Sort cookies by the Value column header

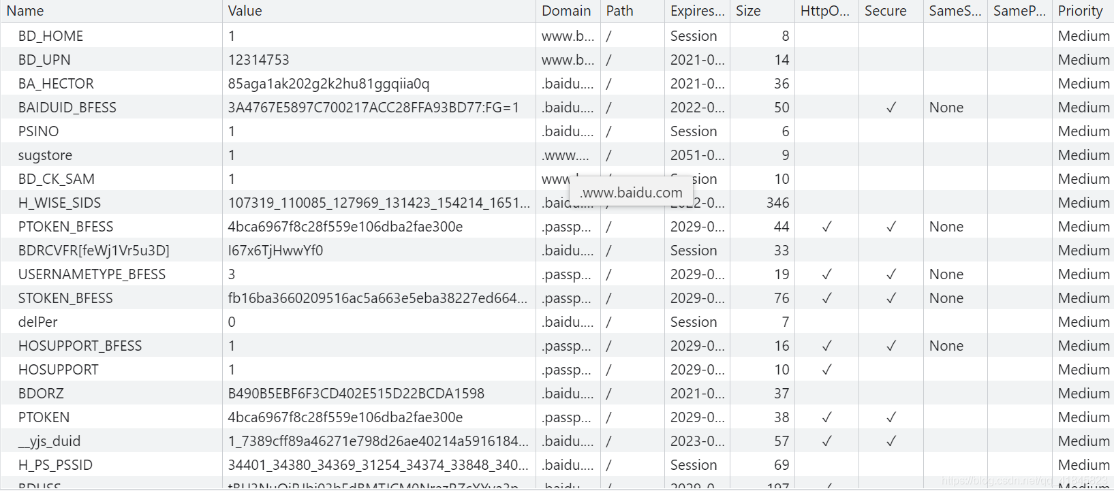[x=379, y=11]
